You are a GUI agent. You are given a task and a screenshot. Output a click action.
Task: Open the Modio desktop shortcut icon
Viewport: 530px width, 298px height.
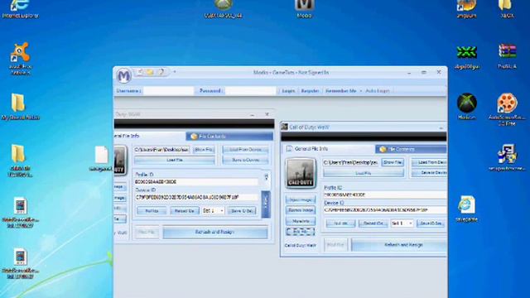click(304, 8)
